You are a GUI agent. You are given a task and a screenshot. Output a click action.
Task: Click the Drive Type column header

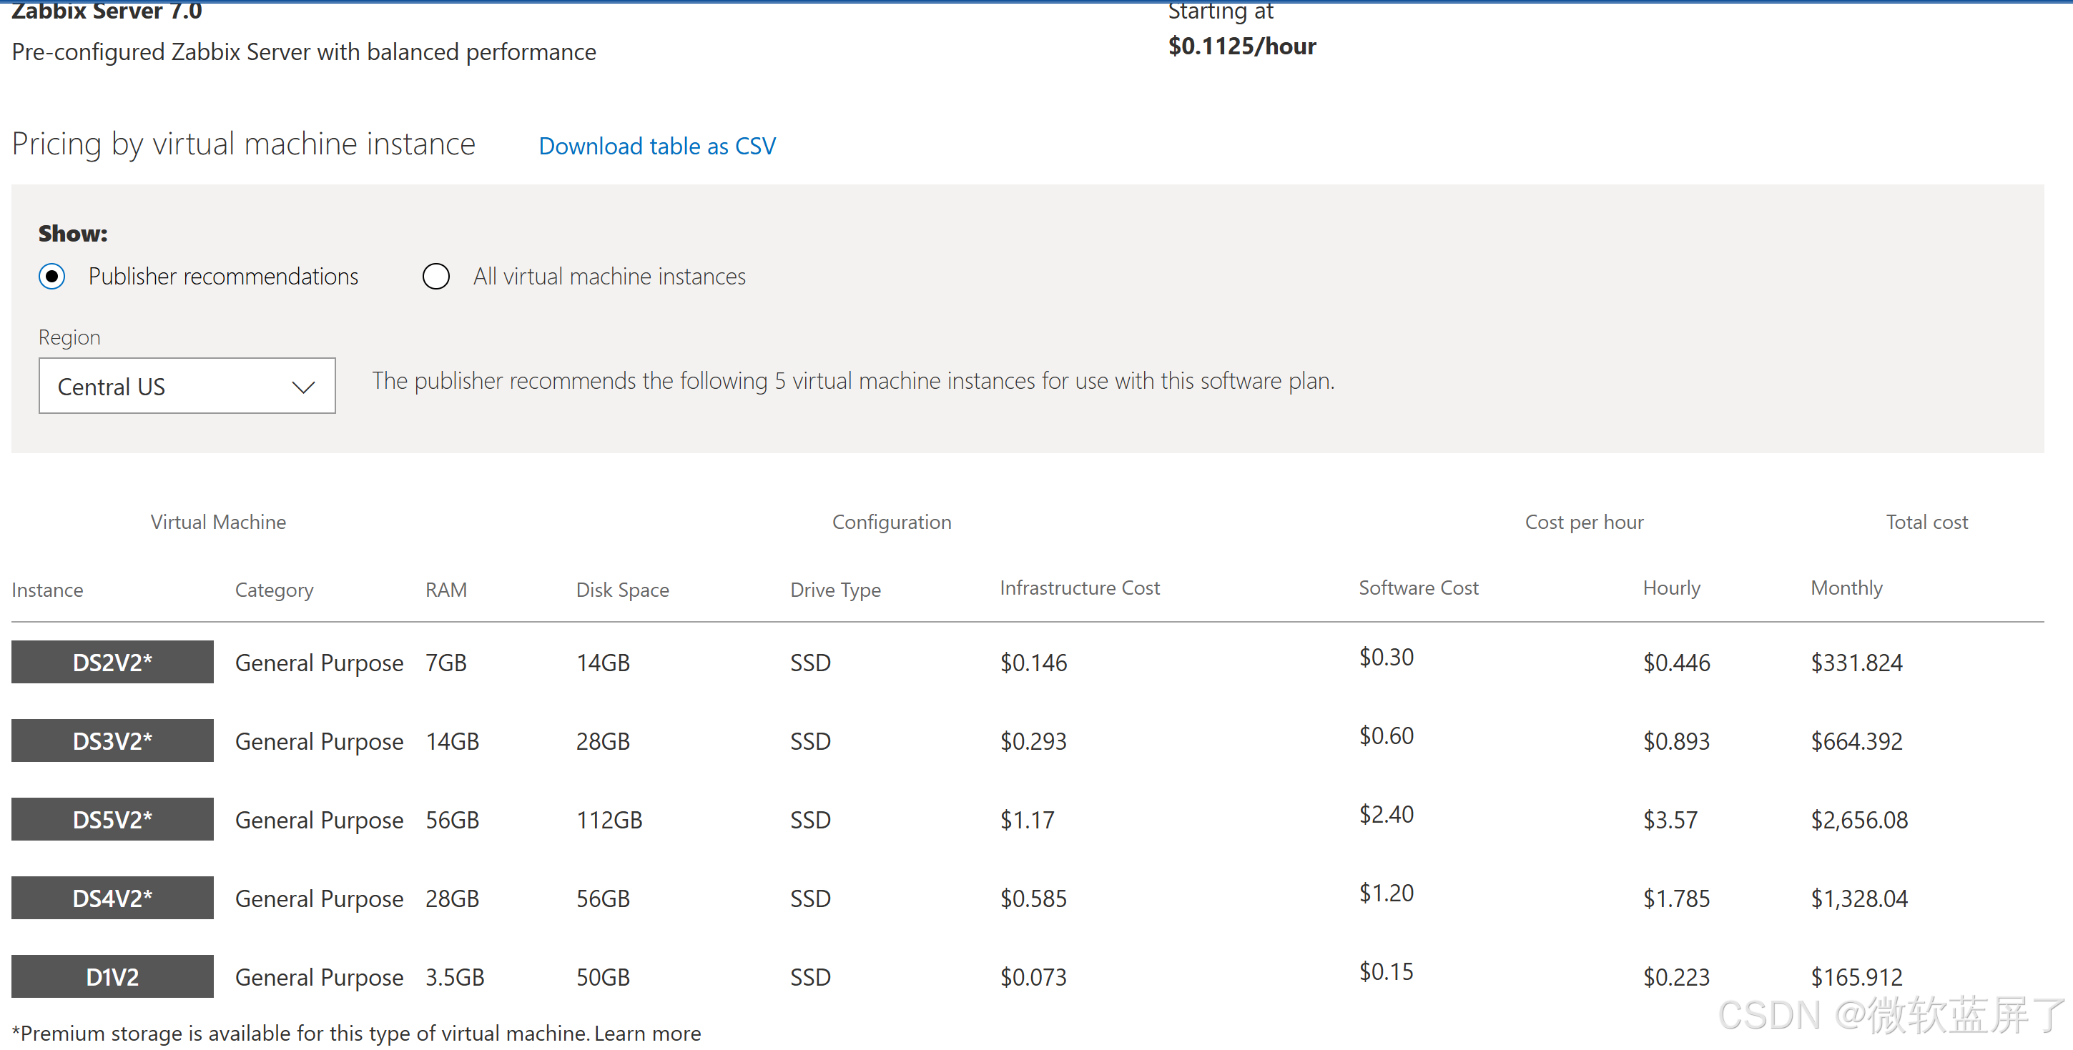(834, 590)
